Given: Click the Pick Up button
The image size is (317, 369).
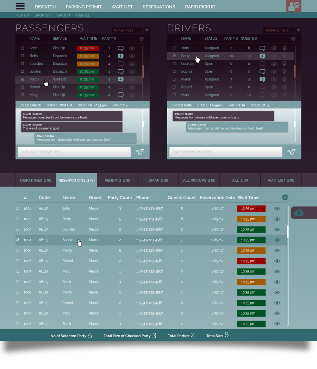Looking at the screenshot, I should click(22, 15).
